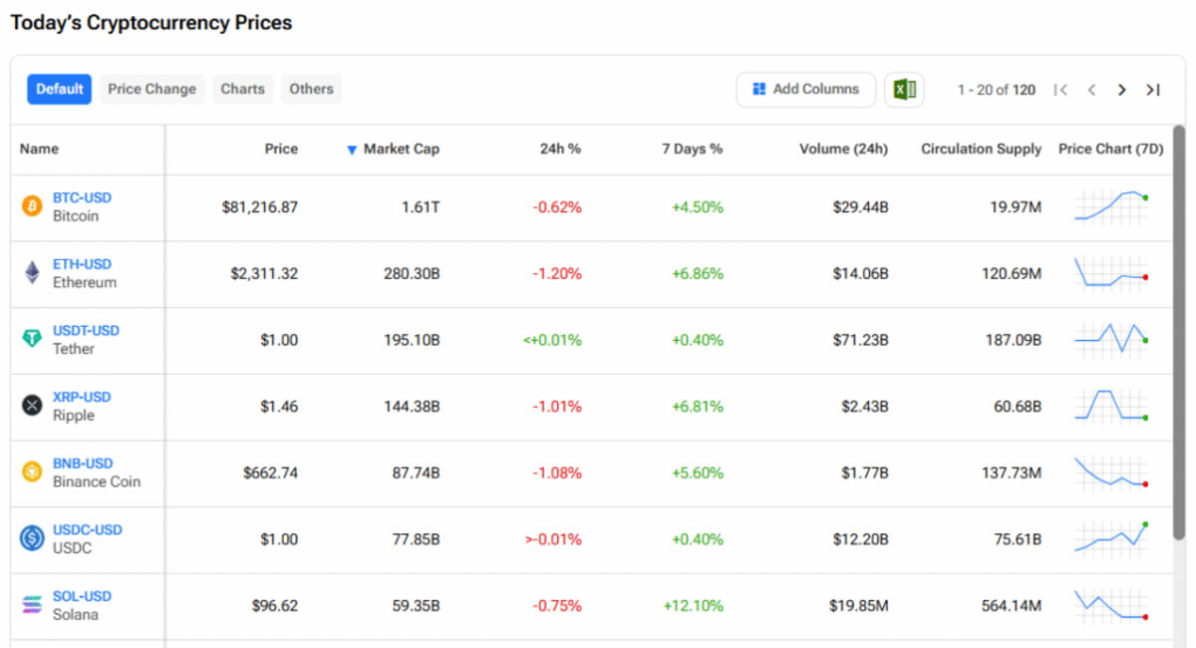Click Solana price $96.62
This screenshot has height=648, width=1196.
275,605
